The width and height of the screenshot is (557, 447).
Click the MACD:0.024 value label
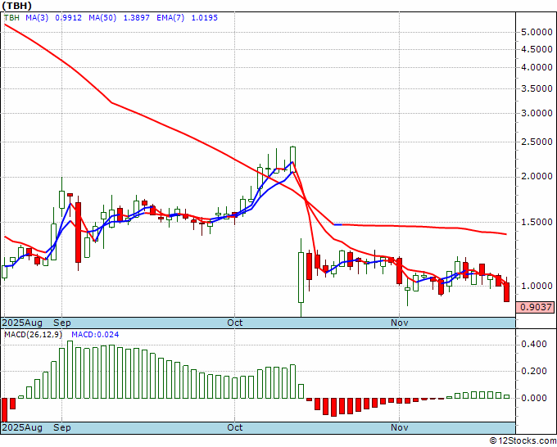click(x=95, y=335)
